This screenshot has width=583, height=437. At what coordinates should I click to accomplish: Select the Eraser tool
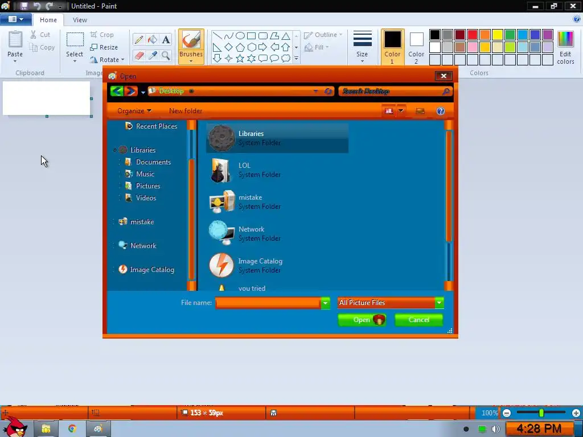139,55
